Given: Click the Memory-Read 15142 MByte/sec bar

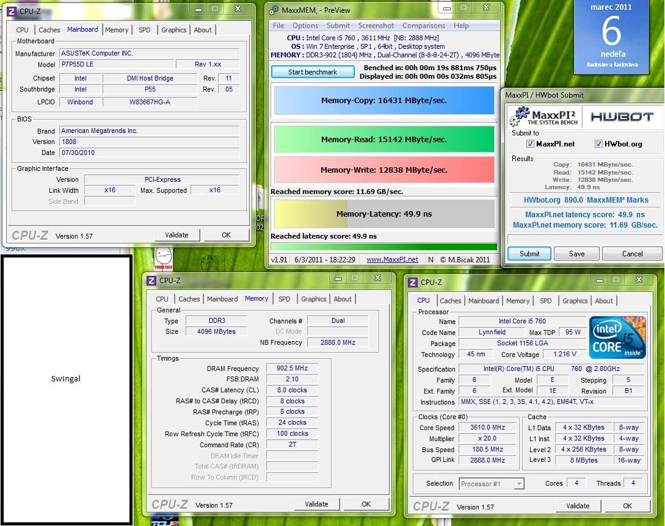Looking at the screenshot, I should pos(384,140).
